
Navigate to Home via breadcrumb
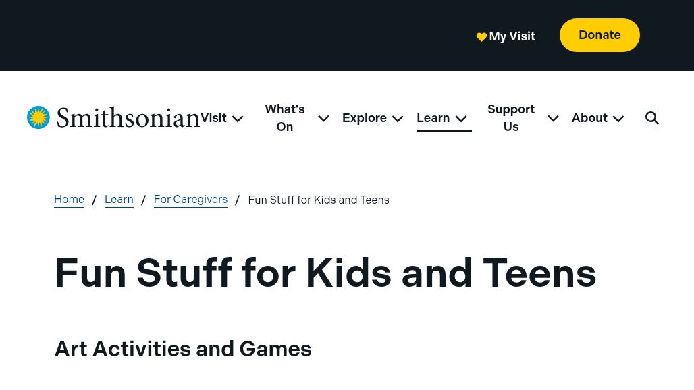(69, 199)
